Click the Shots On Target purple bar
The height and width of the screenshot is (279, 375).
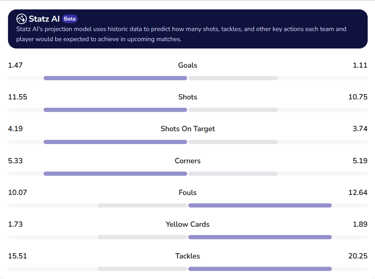pyautogui.click(x=115, y=142)
